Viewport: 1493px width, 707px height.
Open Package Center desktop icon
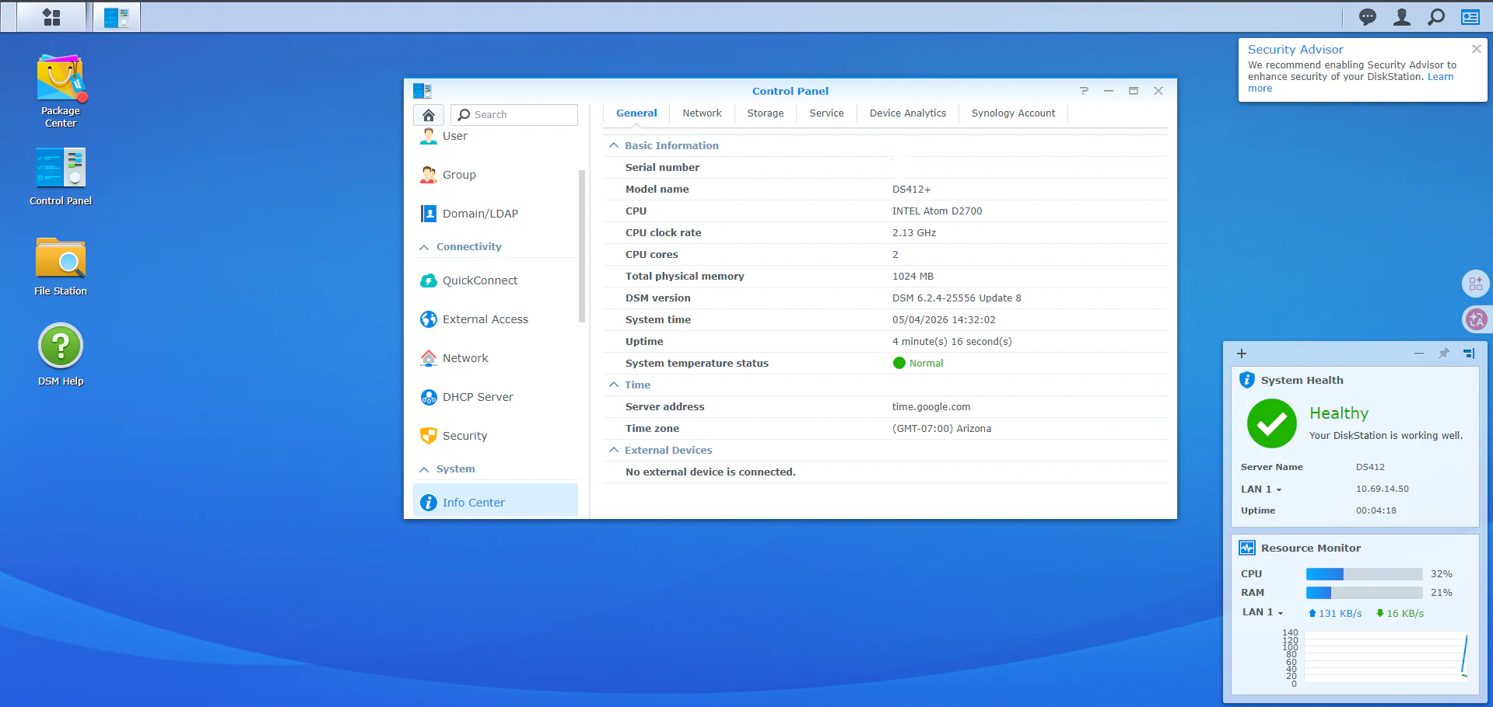tap(61, 91)
